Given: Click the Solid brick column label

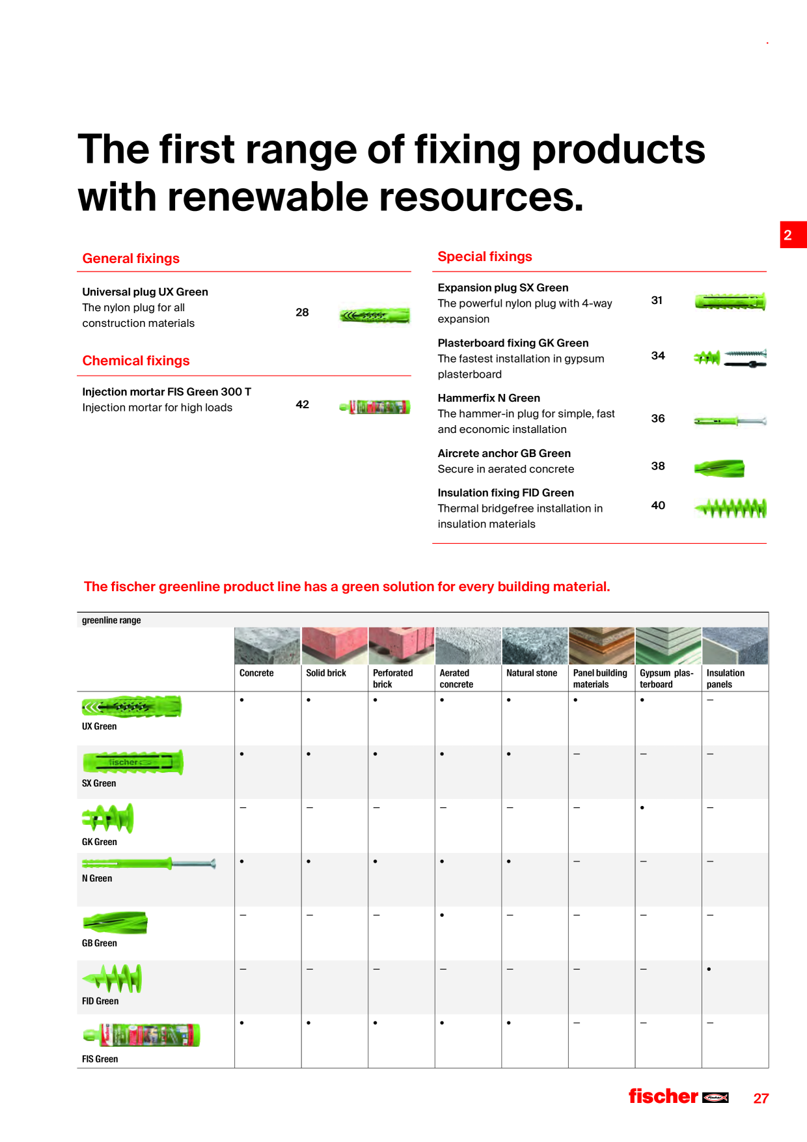Looking at the screenshot, I should [x=326, y=673].
